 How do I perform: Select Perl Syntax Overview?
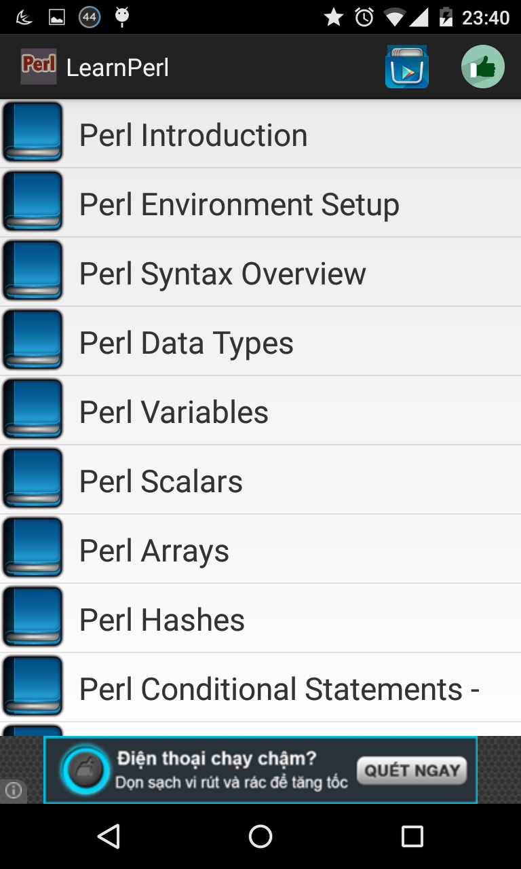click(260, 272)
